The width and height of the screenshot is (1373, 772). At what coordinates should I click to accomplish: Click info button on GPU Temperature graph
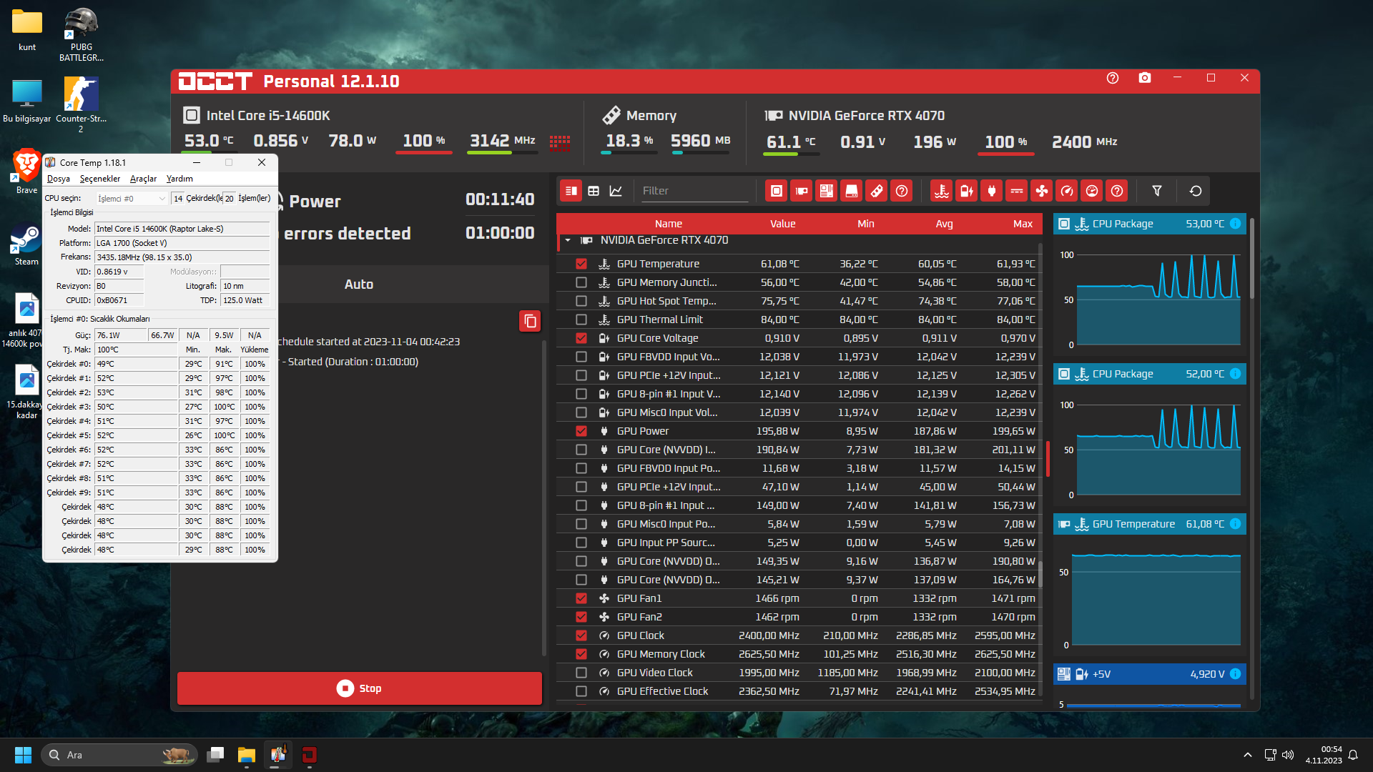tap(1235, 524)
